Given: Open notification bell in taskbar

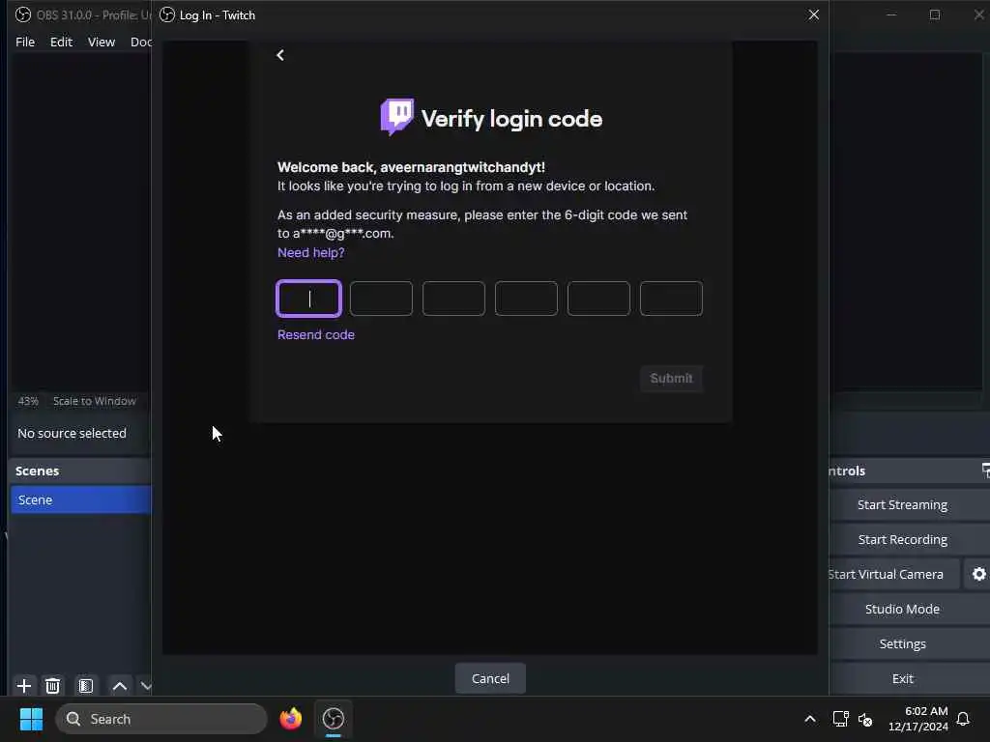Looking at the screenshot, I should tap(963, 719).
